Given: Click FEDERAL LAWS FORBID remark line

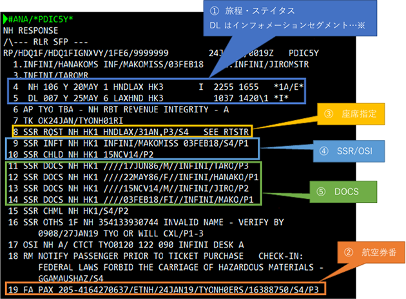Looking at the screenshot, I should [x=180, y=267].
